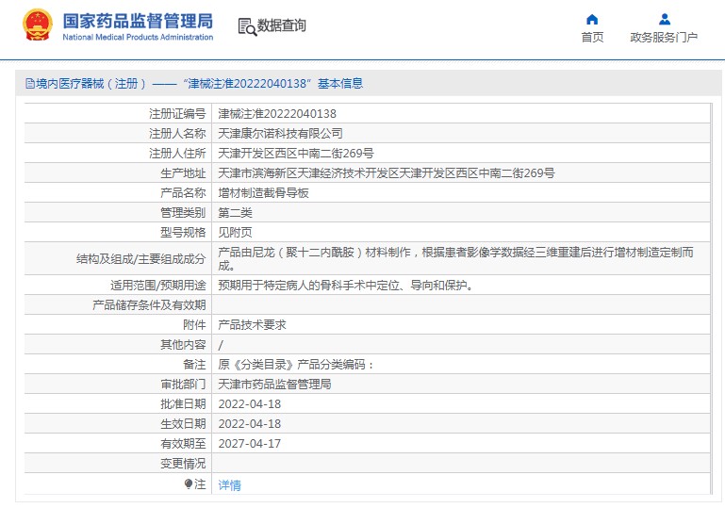Select expiry date 2027-04-17
Viewport: 725px width, 508px height.
click(x=249, y=444)
